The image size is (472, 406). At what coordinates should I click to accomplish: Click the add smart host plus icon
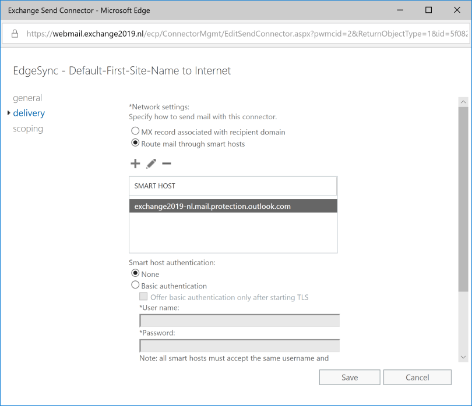pos(135,164)
